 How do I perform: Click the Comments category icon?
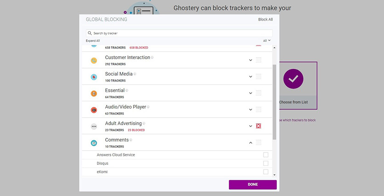94,143
